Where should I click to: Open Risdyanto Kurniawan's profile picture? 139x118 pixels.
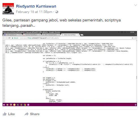[8, 9]
